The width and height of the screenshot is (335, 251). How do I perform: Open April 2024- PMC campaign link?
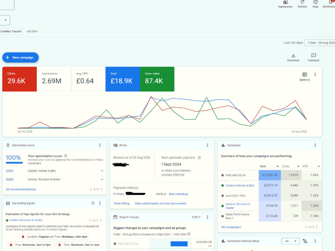pyautogui.click(x=236, y=196)
